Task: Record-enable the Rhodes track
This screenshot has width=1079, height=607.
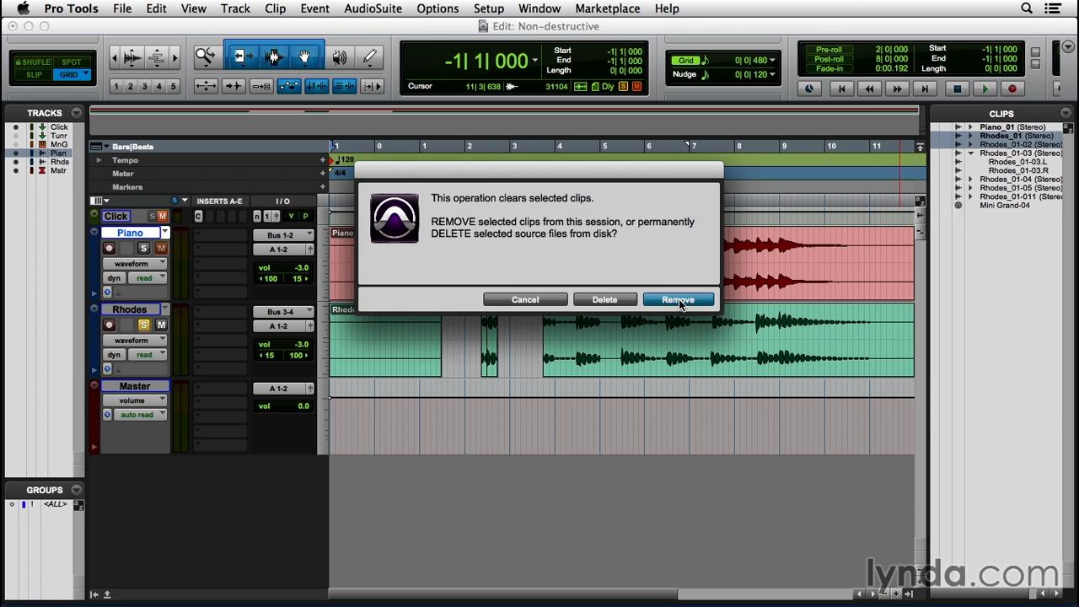Action: click(x=109, y=325)
